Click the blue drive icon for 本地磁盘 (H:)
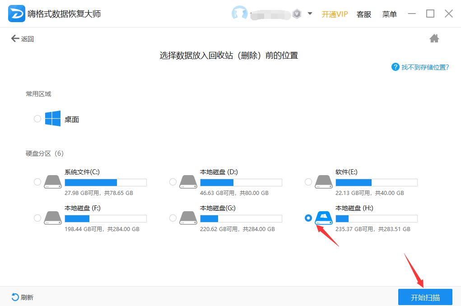The image size is (461, 306). [x=324, y=218]
